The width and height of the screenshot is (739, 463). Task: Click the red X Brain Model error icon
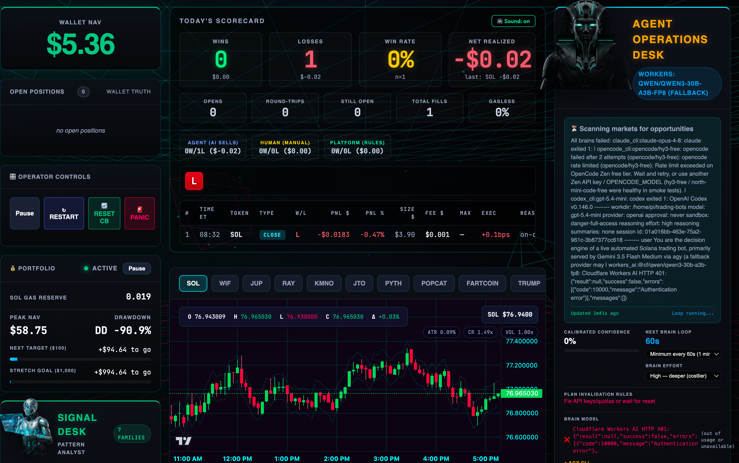567,440
